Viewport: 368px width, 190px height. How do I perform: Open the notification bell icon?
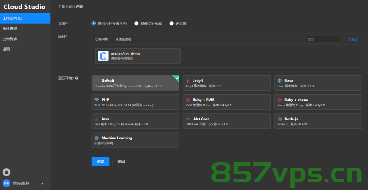(x=6, y=172)
